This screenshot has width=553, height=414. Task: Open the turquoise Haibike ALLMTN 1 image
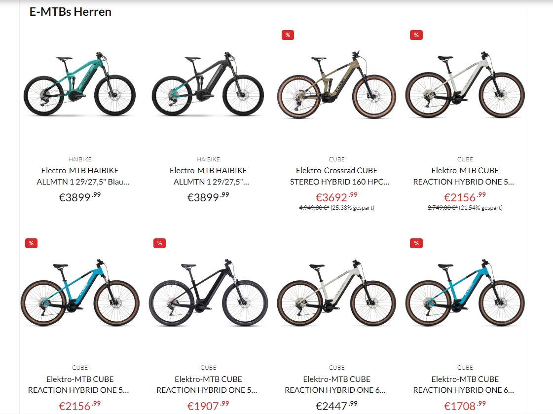click(80, 84)
